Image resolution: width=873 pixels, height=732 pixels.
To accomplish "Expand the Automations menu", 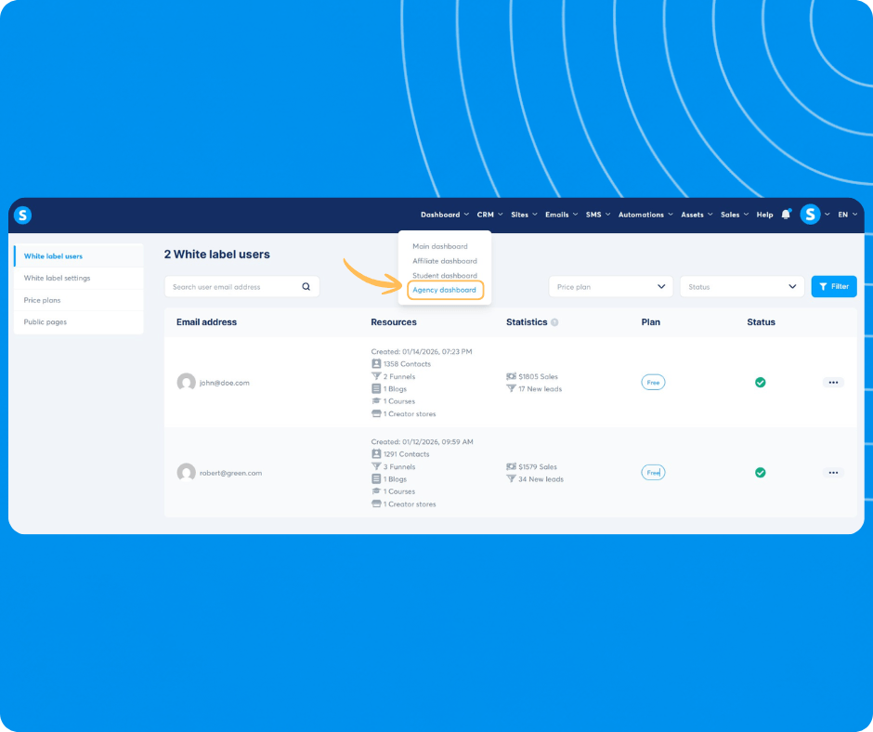I will [645, 215].
